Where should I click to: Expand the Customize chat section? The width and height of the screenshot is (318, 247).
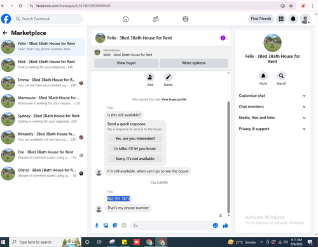[x=272, y=95]
